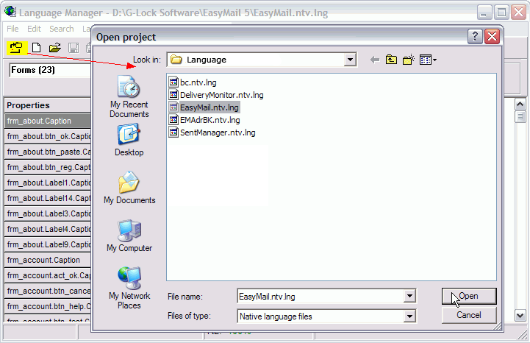The image size is (530, 343).
Task: Open the Forms (23) combo box
Action: pyautogui.click(x=50, y=70)
